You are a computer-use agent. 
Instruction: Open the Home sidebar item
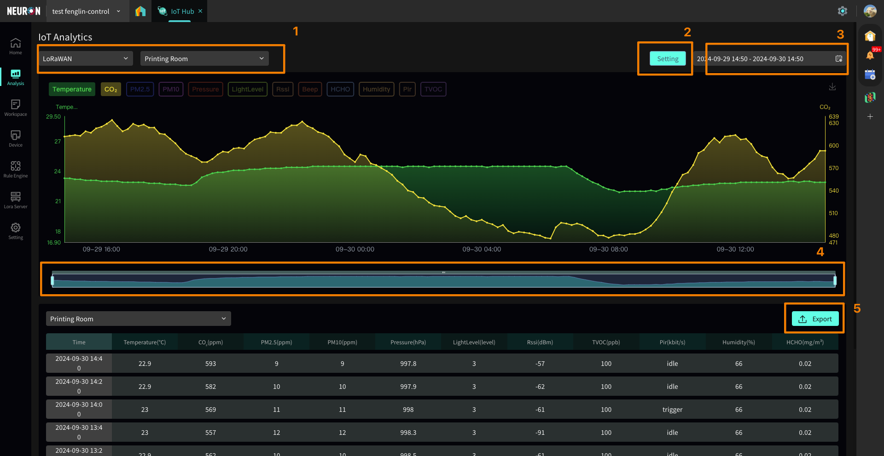coord(16,46)
